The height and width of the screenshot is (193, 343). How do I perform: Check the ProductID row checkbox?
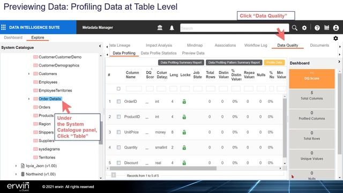coord(118,117)
